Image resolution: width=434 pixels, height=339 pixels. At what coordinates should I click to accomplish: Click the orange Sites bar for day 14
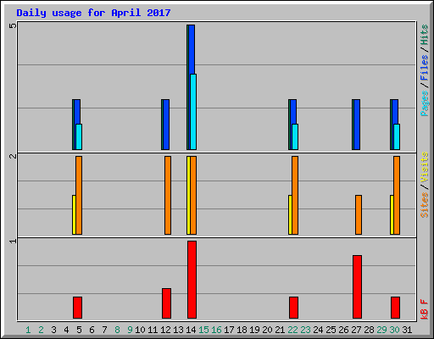tap(193, 195)
